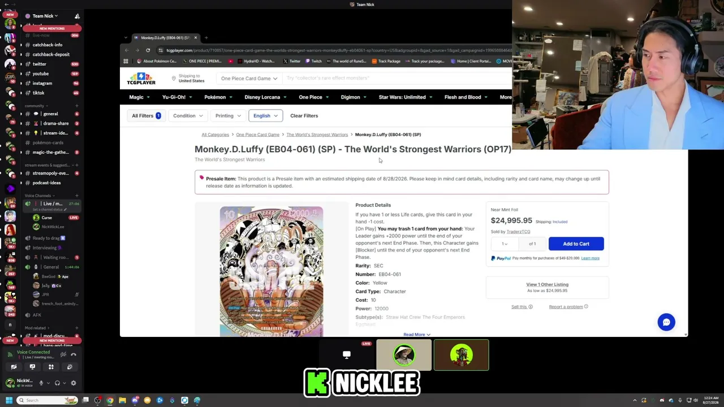
Task: Open the apps grid in the bookmarks bar
Action: (126, 61)
